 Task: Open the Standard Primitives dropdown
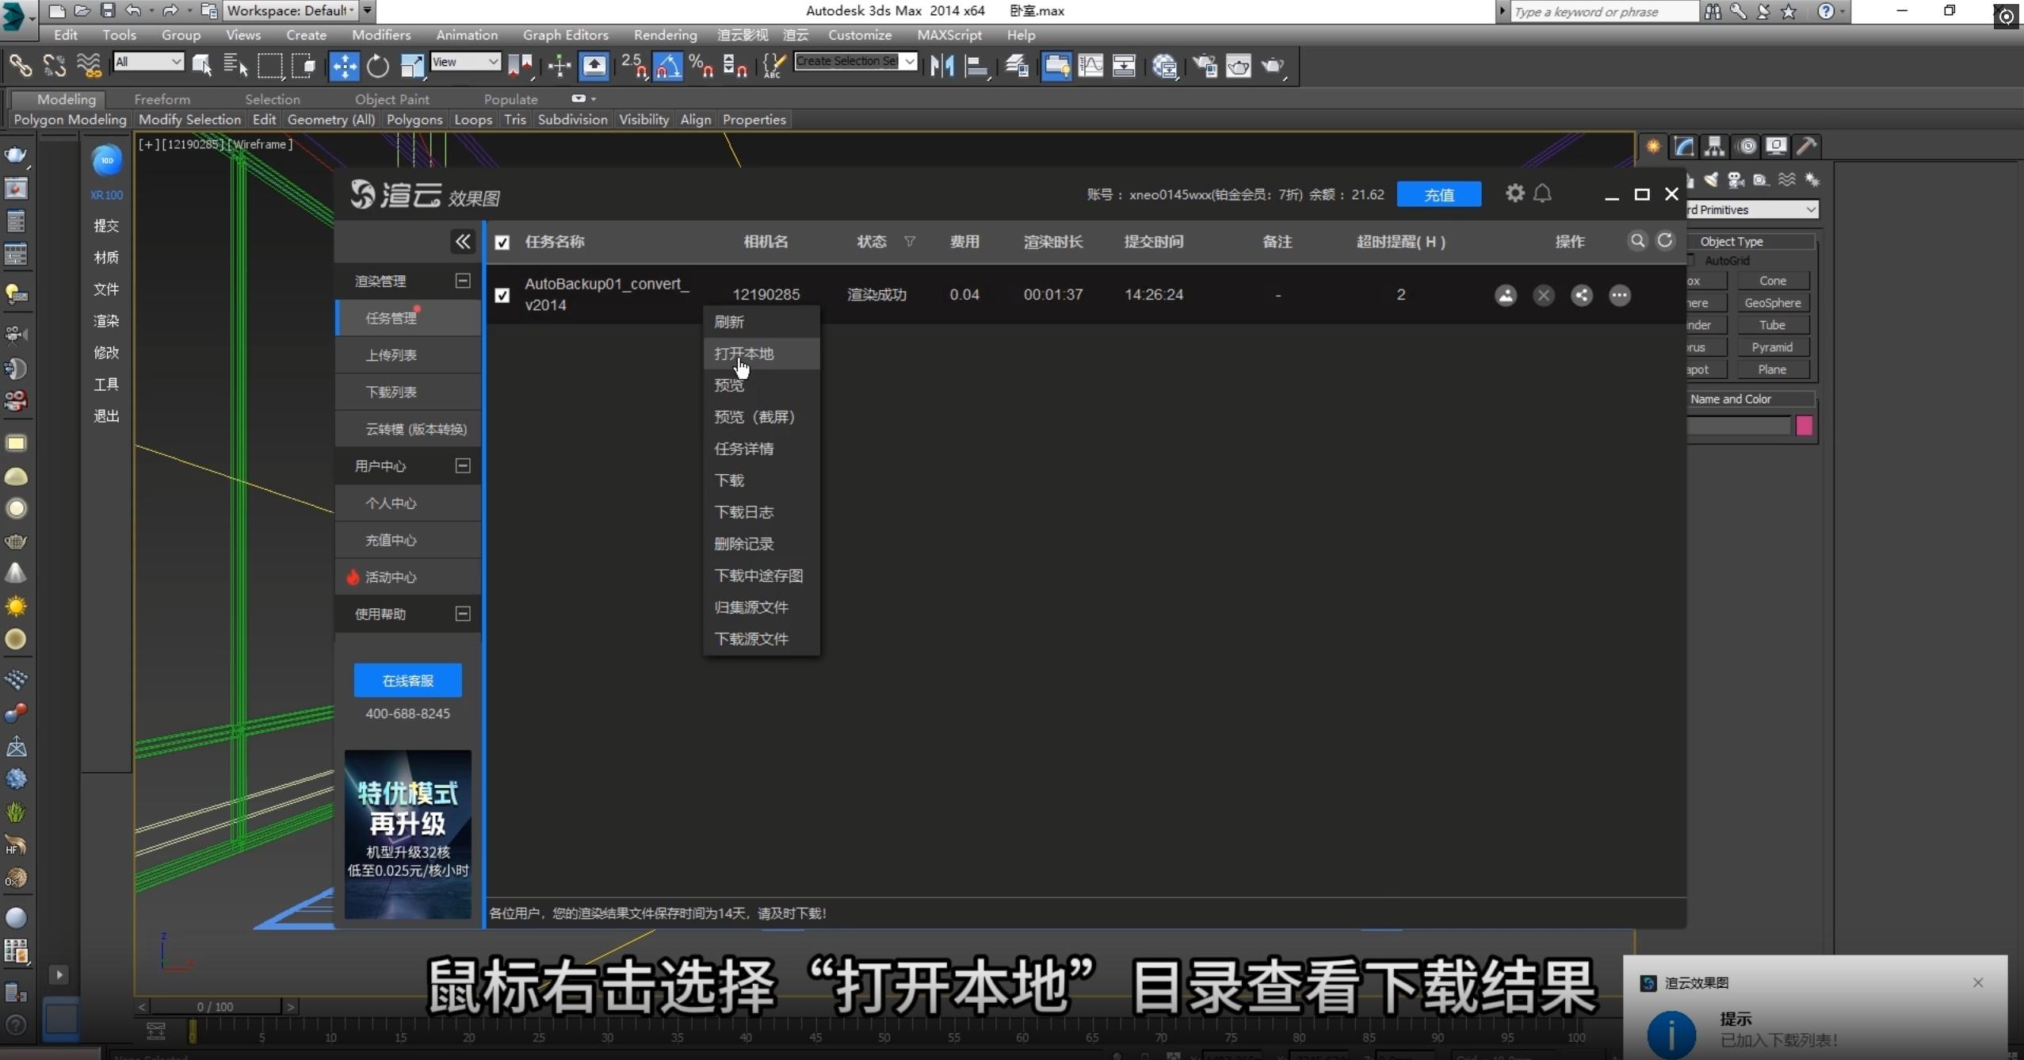[1751, 209]
